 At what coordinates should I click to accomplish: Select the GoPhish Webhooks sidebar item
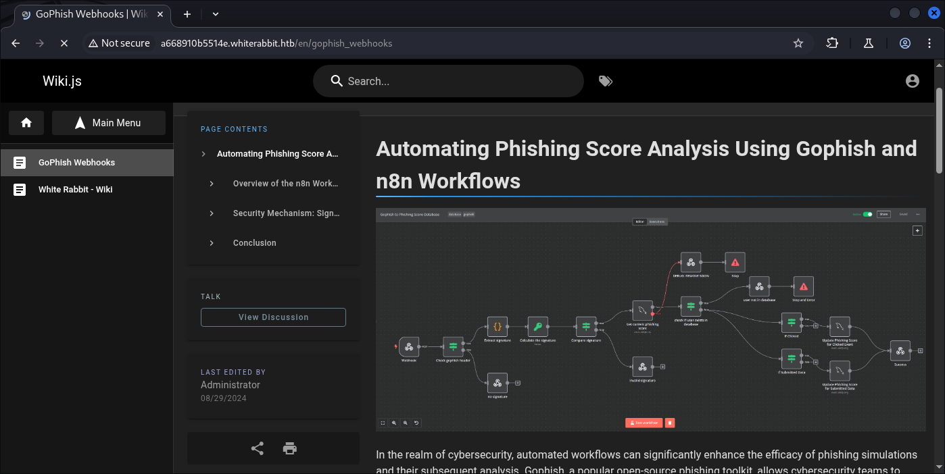[x=76, y=163]
